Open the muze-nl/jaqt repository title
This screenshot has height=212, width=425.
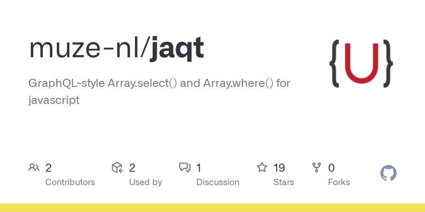click(x=116, y=48)
